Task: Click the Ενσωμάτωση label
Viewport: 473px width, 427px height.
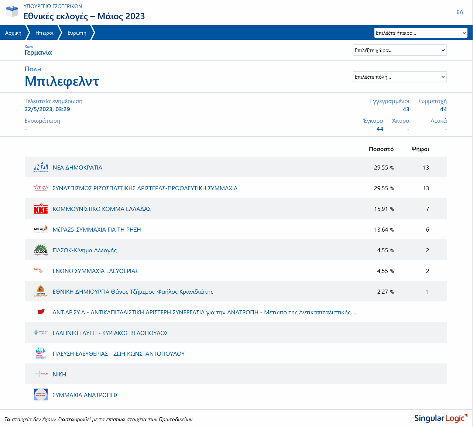Action: (x=42, y=121)
